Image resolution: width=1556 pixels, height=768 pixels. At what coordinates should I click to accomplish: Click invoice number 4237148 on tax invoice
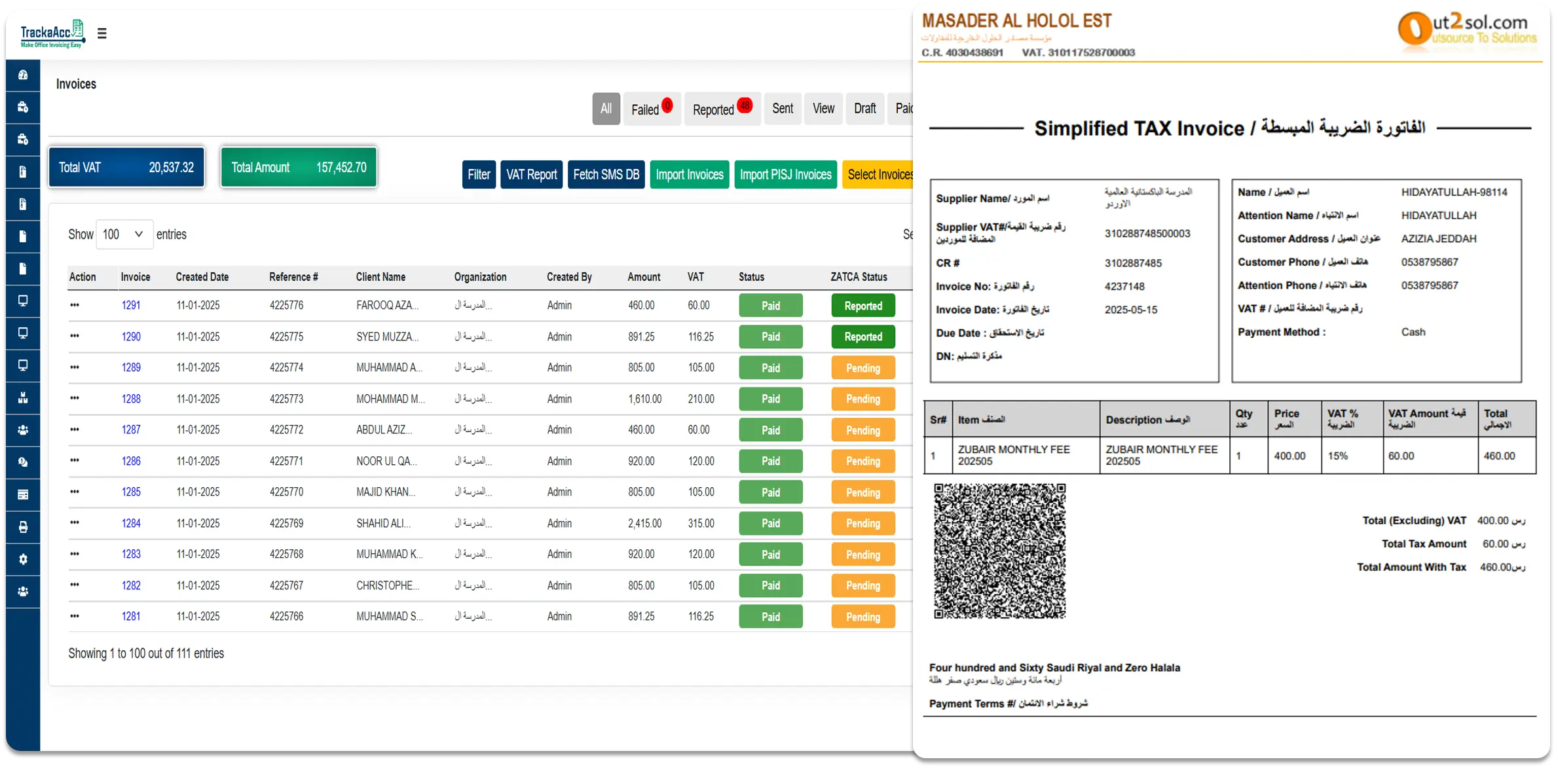pos(1124,286)
